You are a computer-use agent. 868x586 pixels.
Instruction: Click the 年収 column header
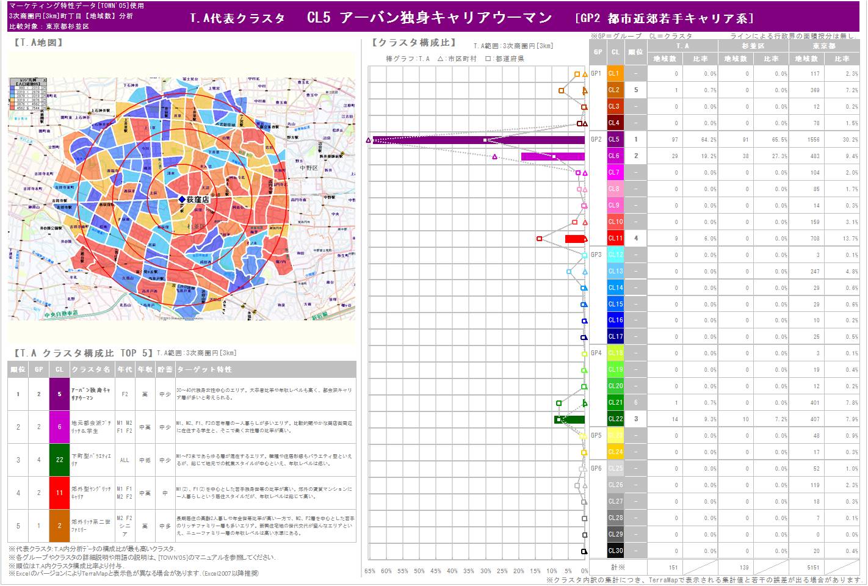(x=145, y=369)
